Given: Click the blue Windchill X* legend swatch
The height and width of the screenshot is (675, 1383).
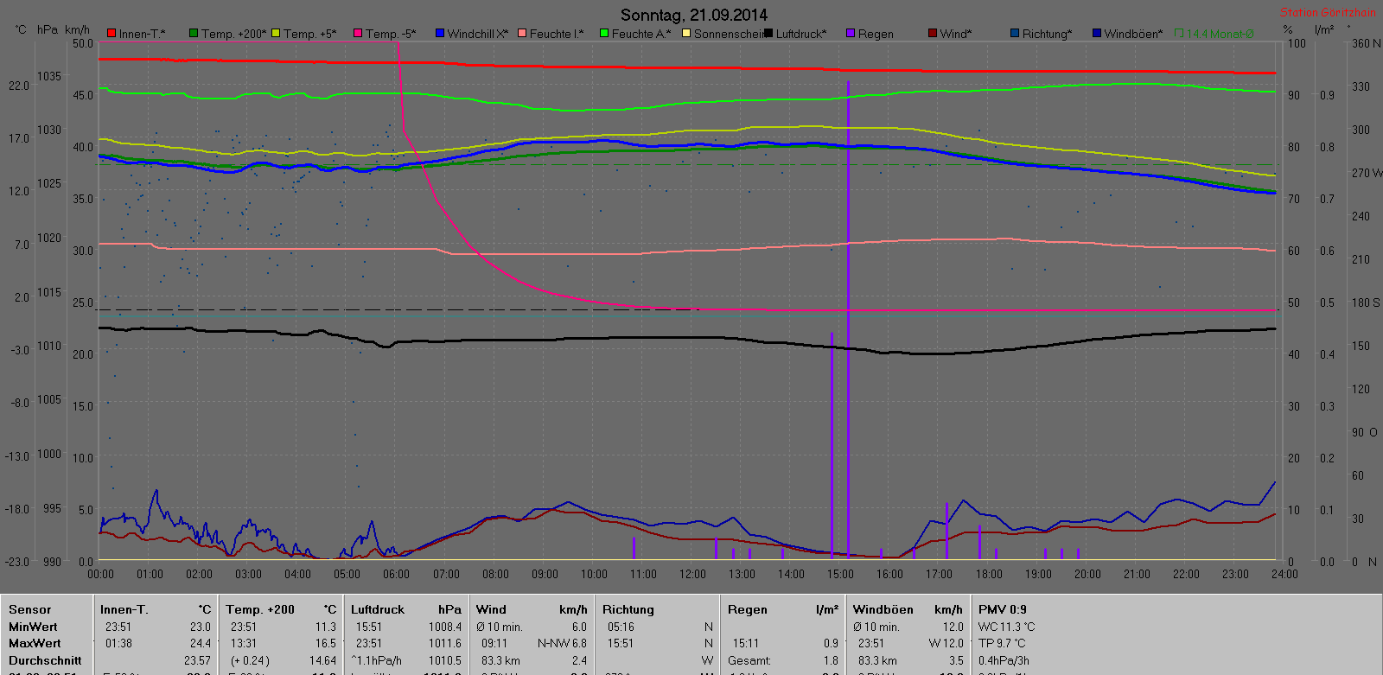Looking at the screenshot, I should click(440, 33).
